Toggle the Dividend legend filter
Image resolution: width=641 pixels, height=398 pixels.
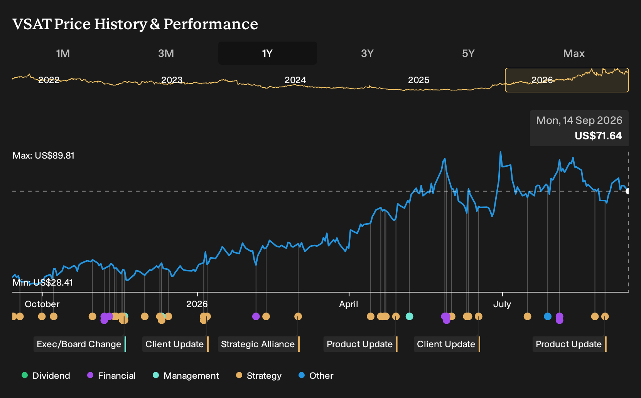(46, 376)
